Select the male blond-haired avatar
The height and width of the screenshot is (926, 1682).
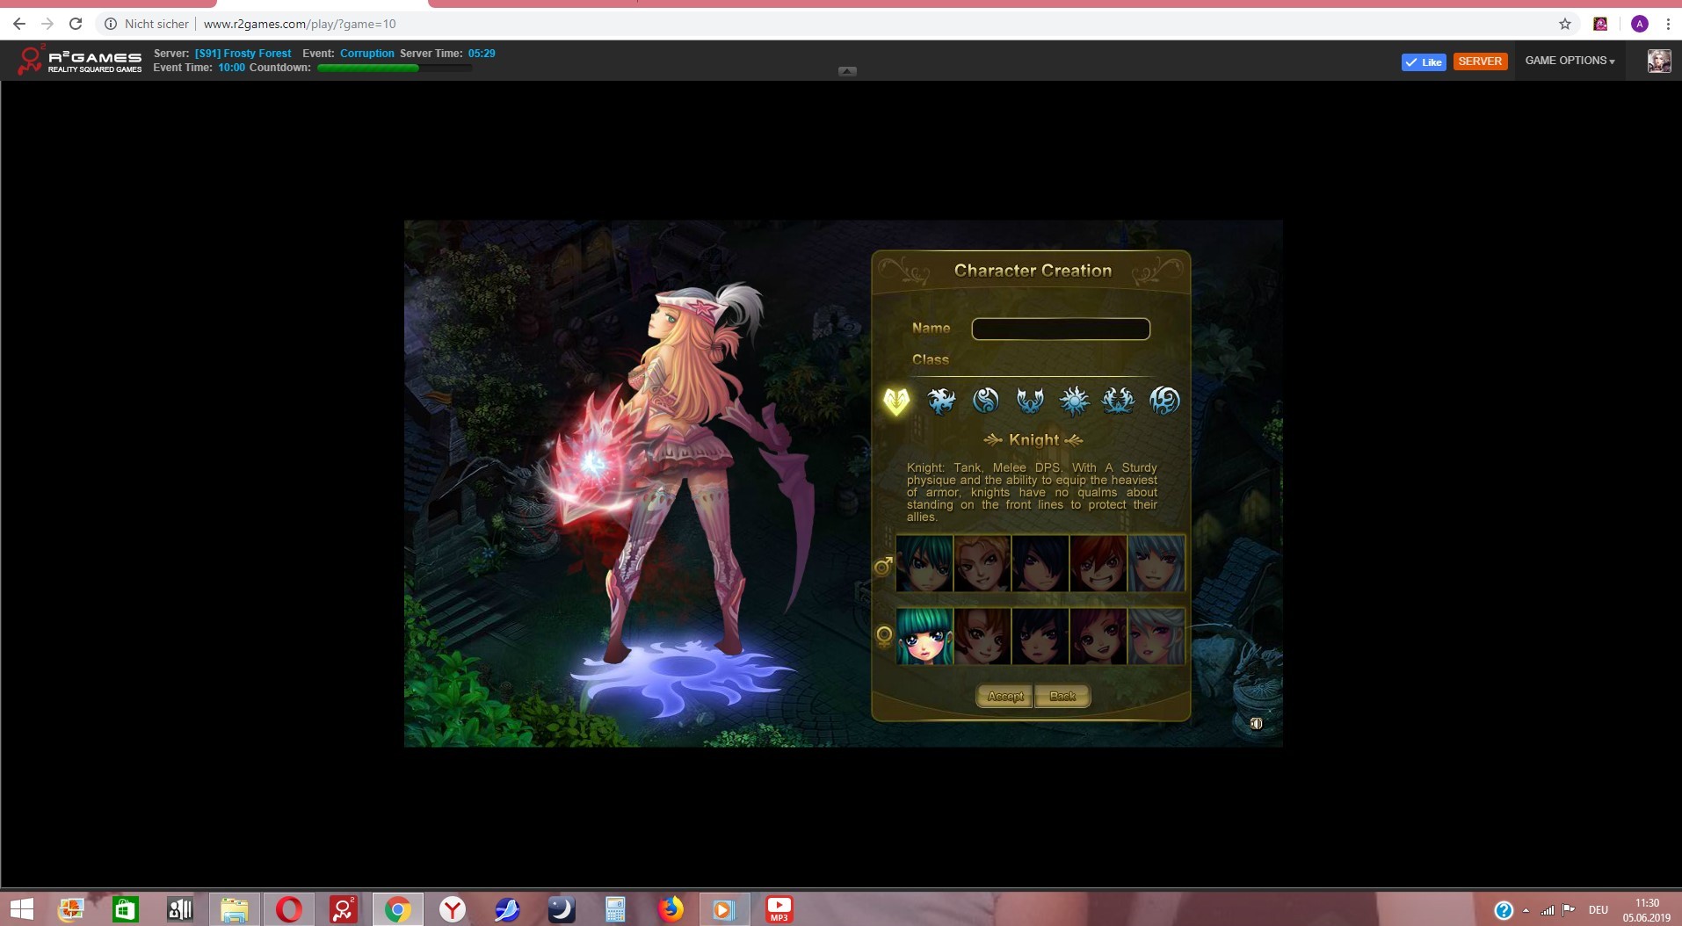[982, 563]
